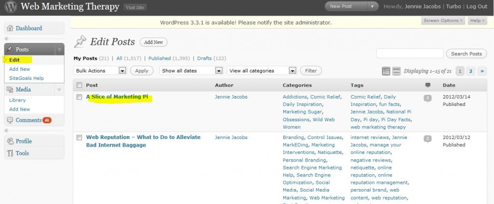The height and width of the screenshot is (204, 494).
Task: Open comment count bubble for Marketing Pi
Action: click(x=427, y=98)
